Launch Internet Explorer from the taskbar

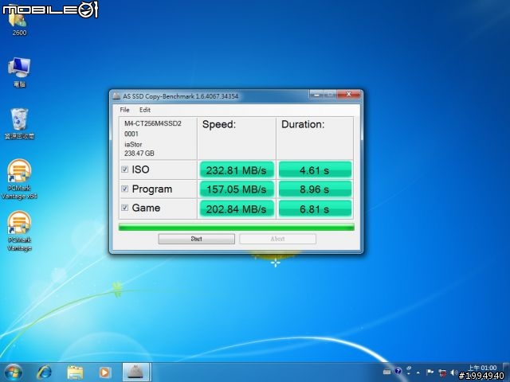coord(45,372)
